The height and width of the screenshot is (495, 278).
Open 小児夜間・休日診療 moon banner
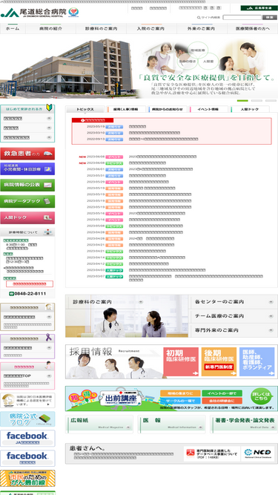pyautogui.click(x=27, y=169)
